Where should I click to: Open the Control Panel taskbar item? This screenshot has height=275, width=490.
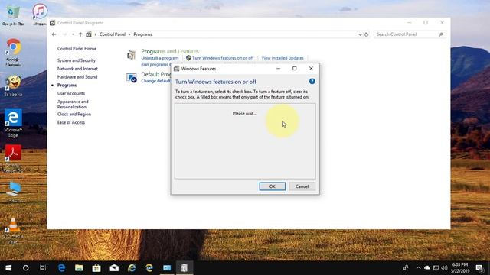tap(167, 268)
